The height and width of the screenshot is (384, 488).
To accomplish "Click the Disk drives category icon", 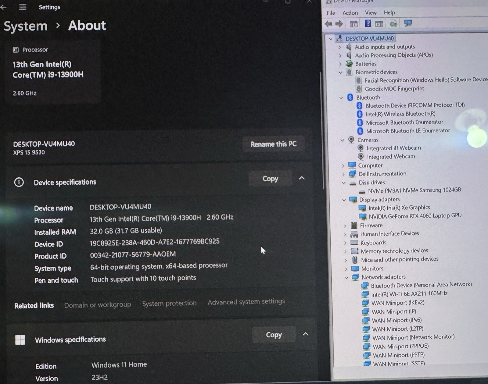I will click(353, 183).
